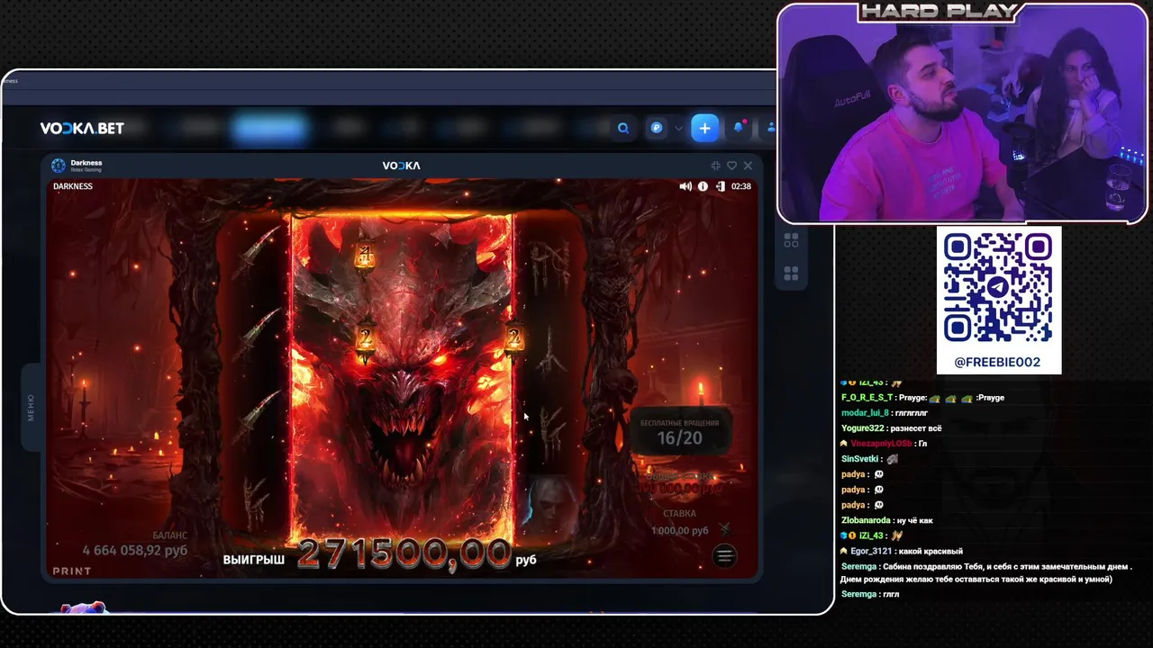Toggle fullscreen for the game frame
The image size is (1153, 648).
point(715,166)
